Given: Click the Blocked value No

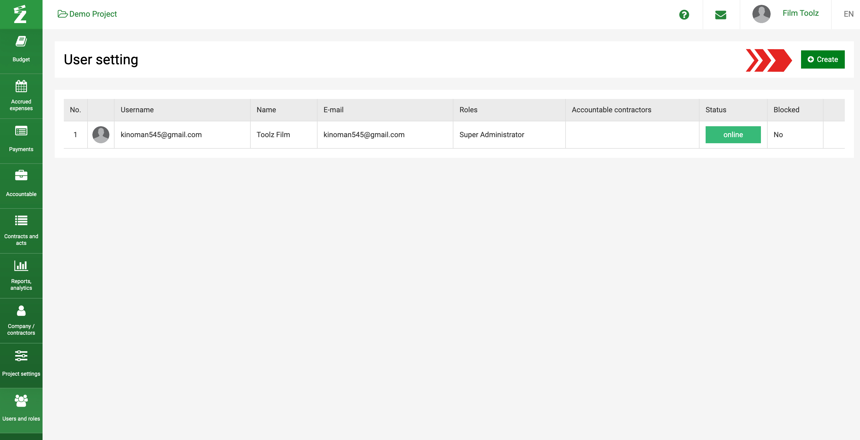Looking at the screenshot, I should pyautogui.click(x=778, y=135).
